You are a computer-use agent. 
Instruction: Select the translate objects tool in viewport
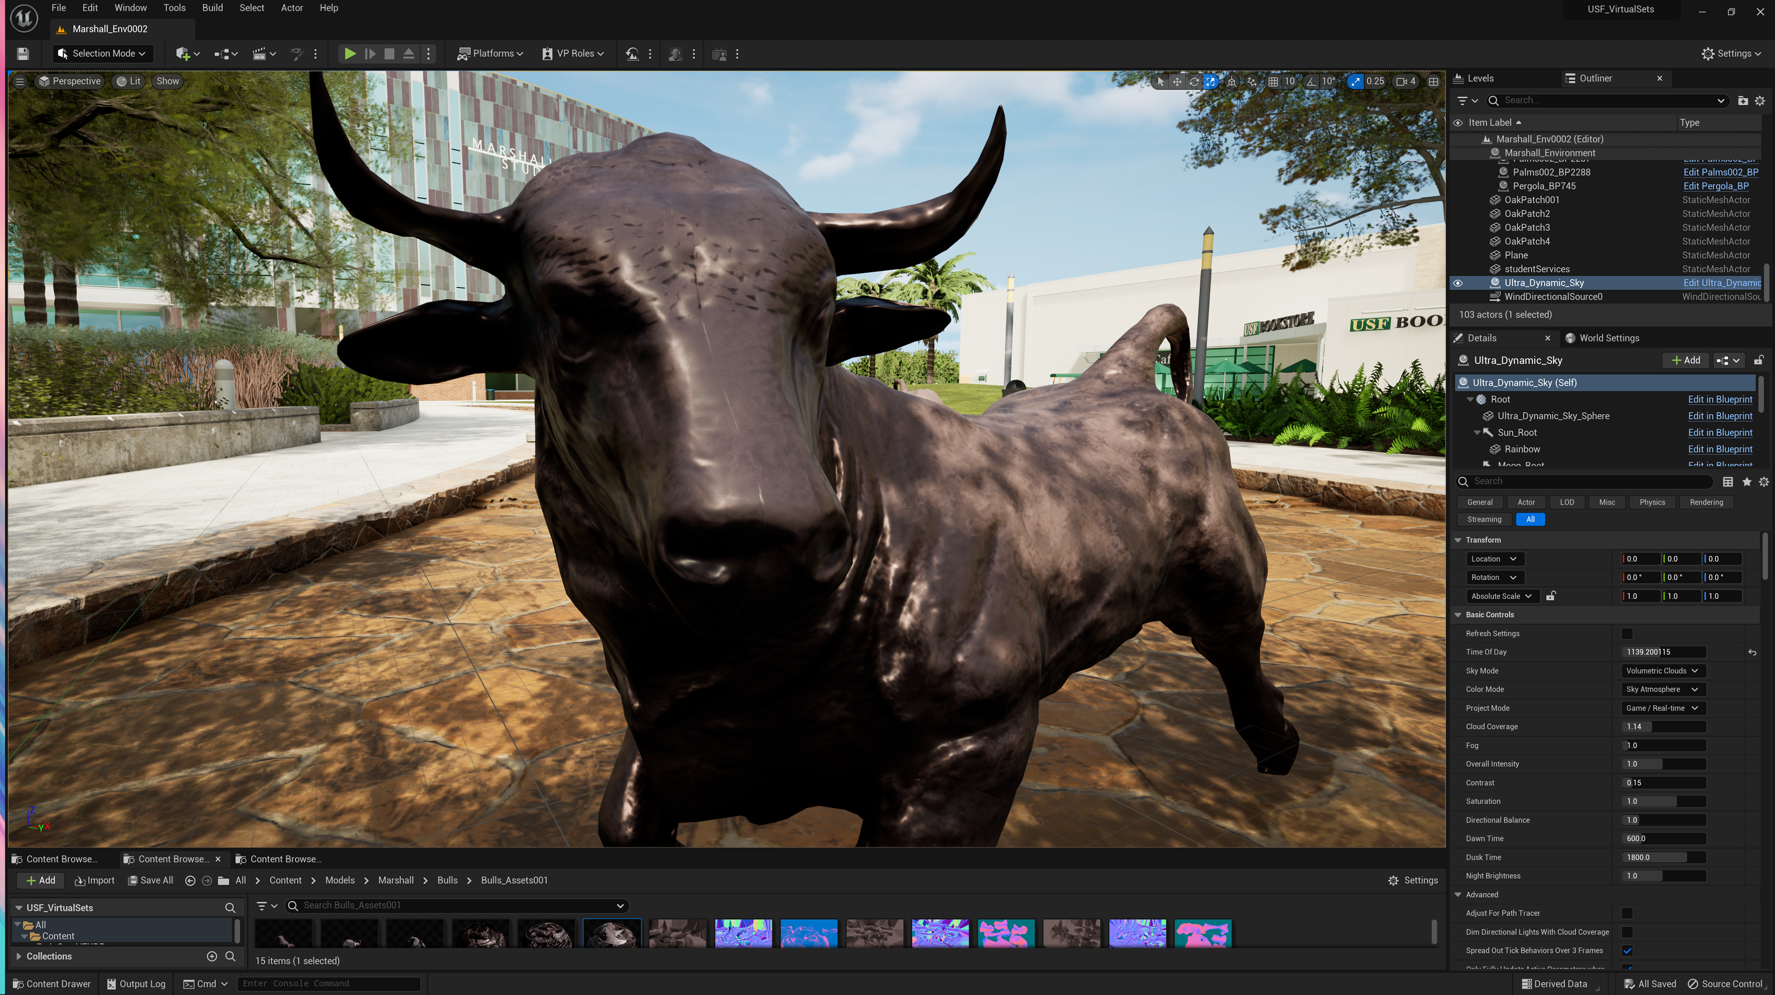(1177, 81)
